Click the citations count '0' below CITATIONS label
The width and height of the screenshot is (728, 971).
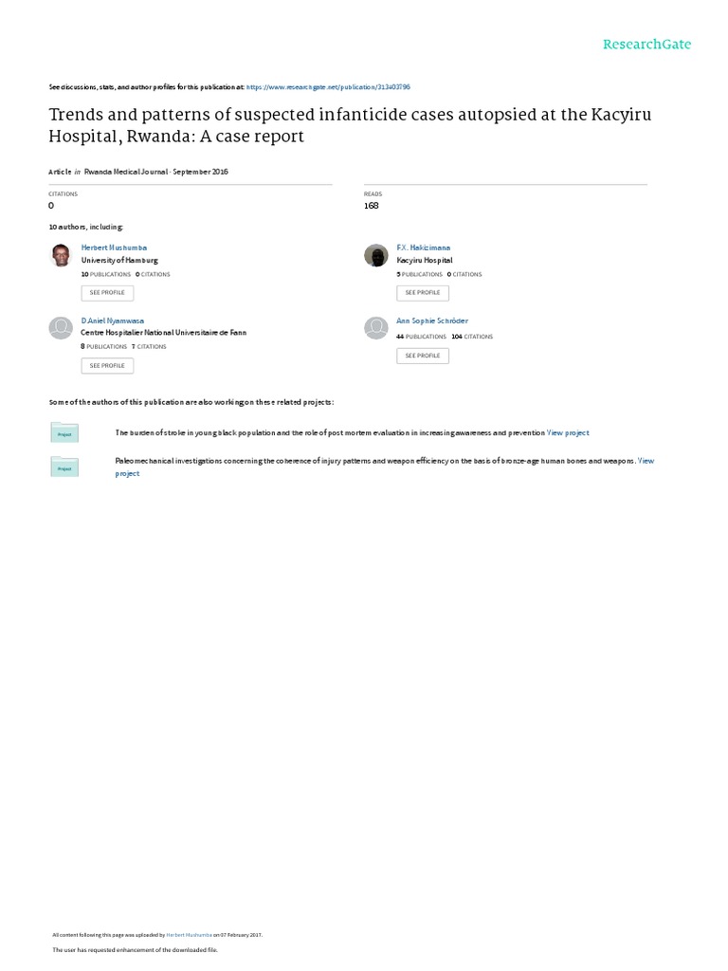[x=51, y=206]
